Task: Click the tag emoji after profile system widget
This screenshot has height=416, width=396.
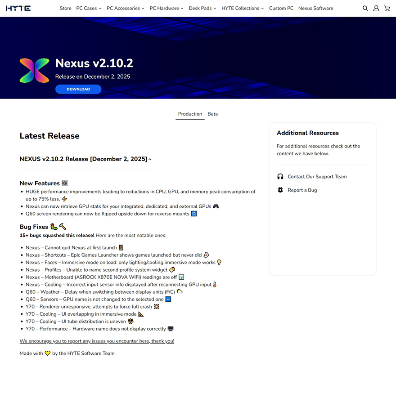Action: point(172,269)
